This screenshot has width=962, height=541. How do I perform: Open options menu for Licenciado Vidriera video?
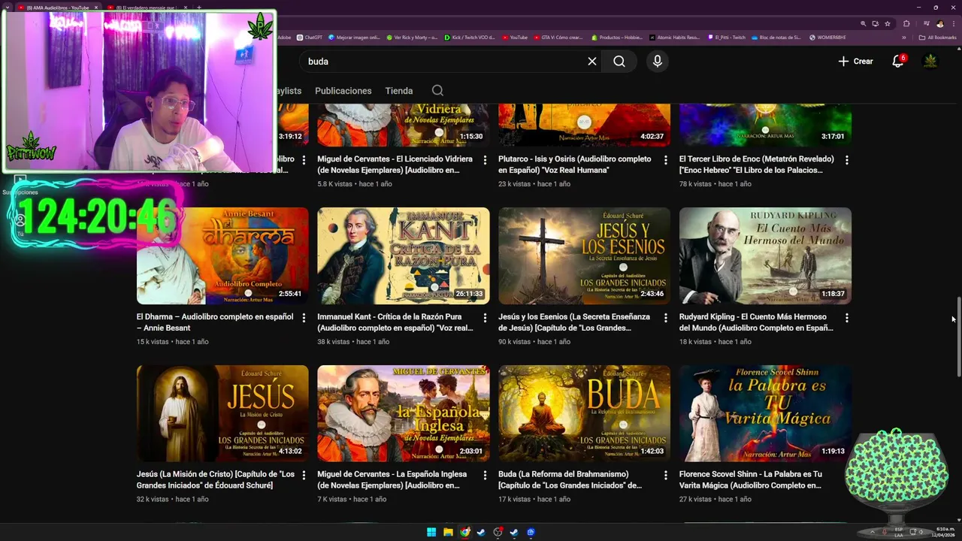pos(485,160)
